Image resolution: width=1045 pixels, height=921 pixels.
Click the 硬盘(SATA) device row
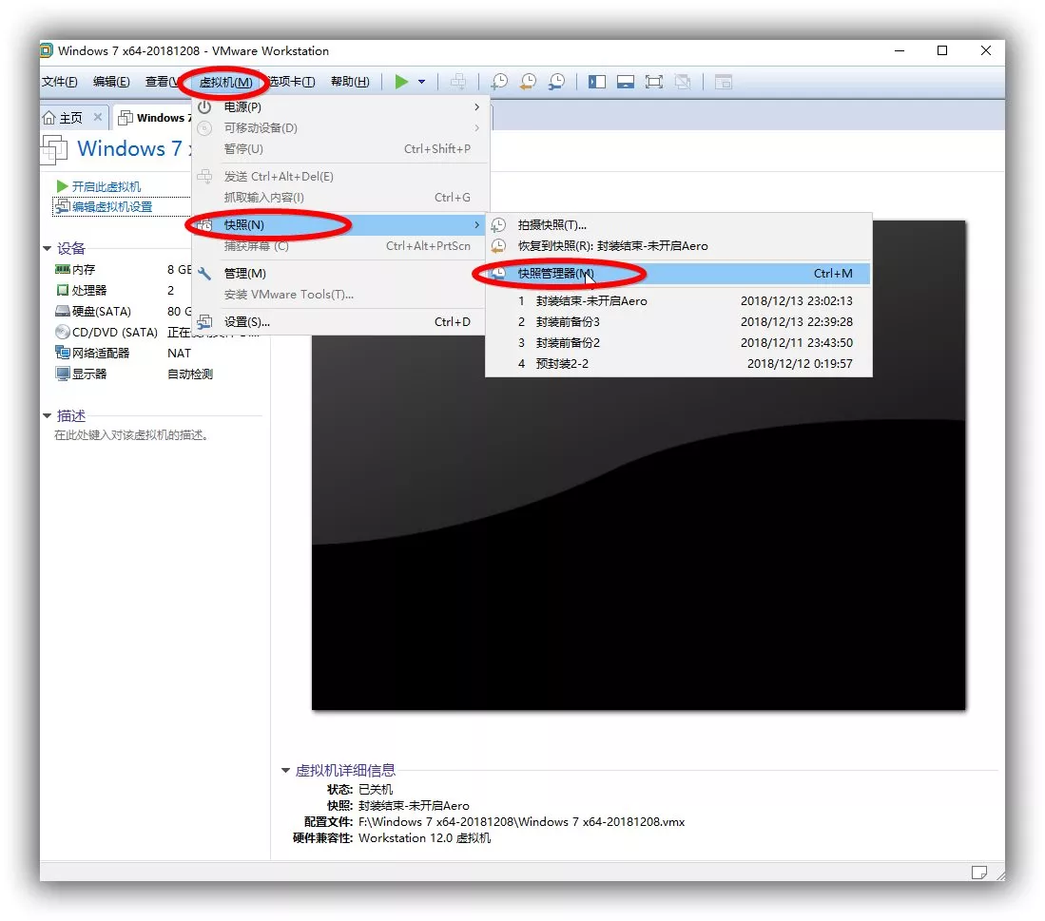pyautogui.click(x=124, y=311)
